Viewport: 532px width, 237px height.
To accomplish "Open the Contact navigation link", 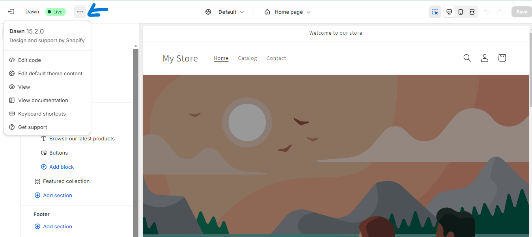I will pos(276,58).
